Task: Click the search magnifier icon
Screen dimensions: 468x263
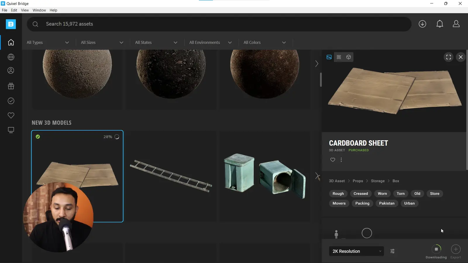Action: point(35,24)
